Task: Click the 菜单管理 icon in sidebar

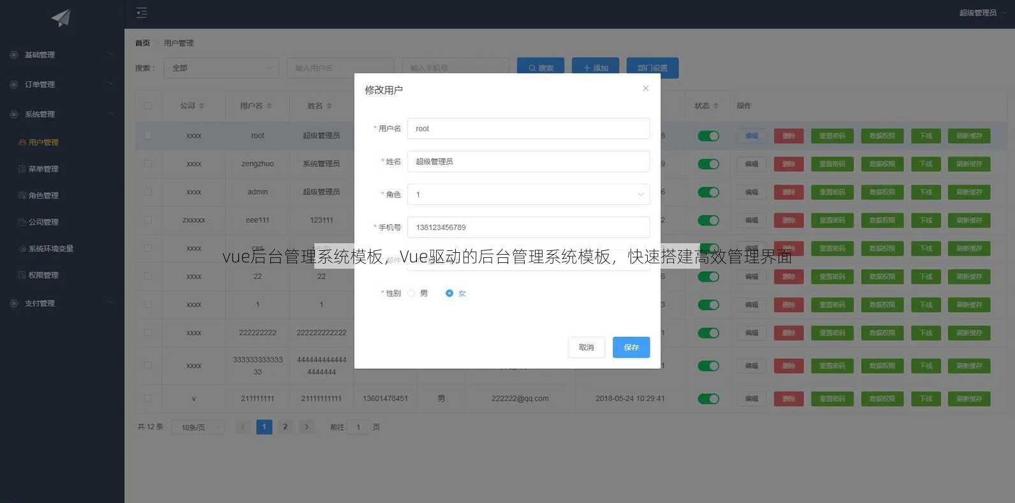Action: [x=22, y=169]
